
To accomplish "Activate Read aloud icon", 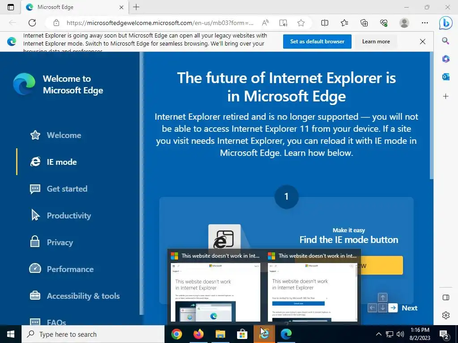I will (x=265, y=23).
